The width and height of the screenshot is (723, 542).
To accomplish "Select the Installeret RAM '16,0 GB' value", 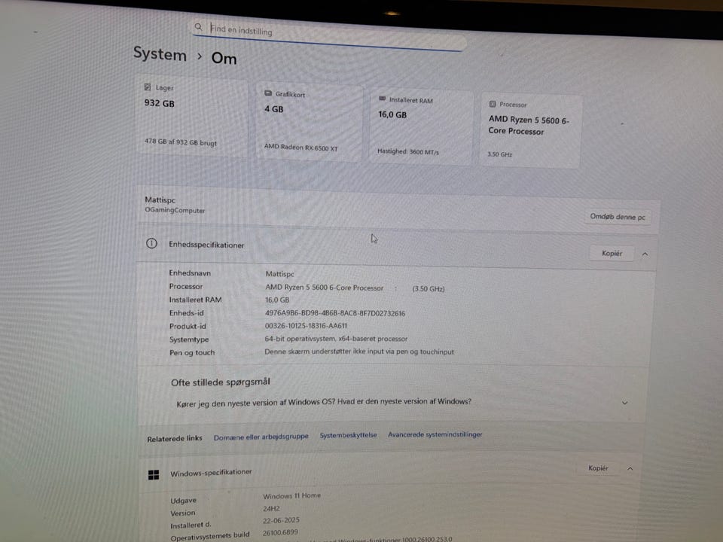I will [x=277, y=300].
